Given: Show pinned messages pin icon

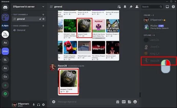Looking at the screenshot, I should point(131,7).
